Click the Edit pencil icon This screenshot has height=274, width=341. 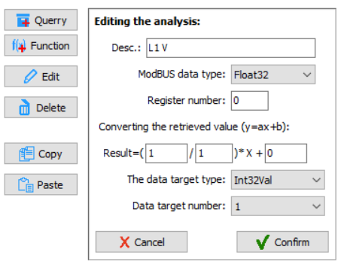tap(30, 77)
